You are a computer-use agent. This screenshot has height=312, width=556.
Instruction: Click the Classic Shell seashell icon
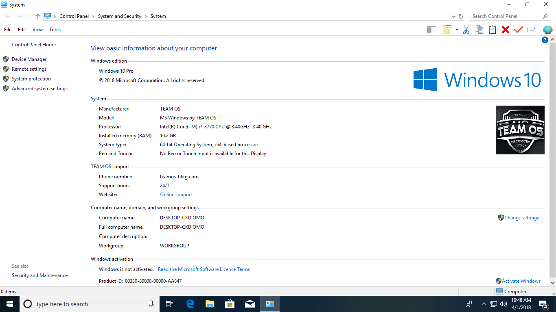point(548,30)
